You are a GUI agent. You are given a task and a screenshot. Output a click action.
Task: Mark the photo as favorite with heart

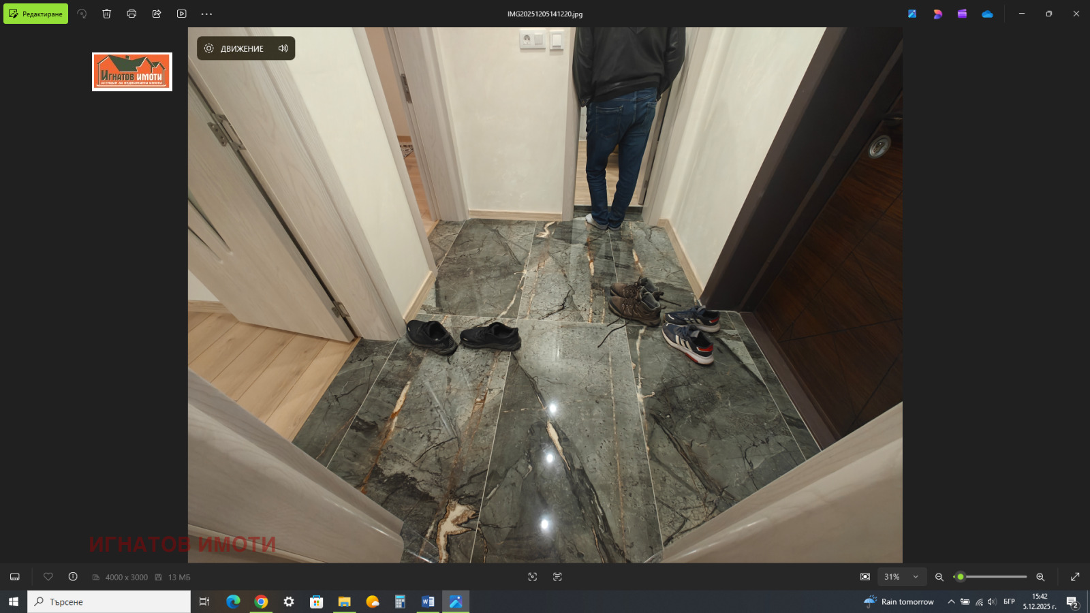point(48,577)
